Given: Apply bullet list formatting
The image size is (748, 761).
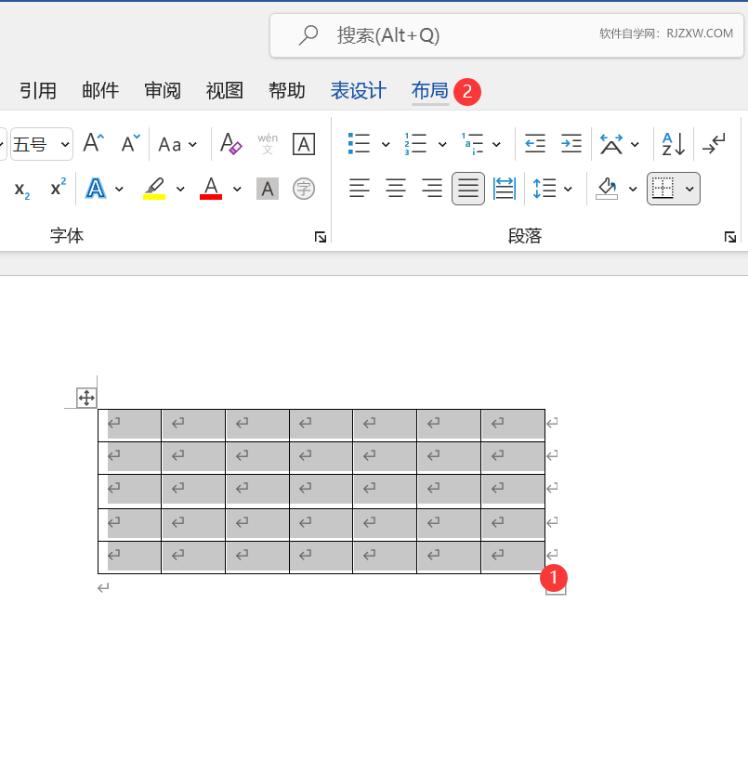Looking at the screenshot, I should [x=360, y=144].
